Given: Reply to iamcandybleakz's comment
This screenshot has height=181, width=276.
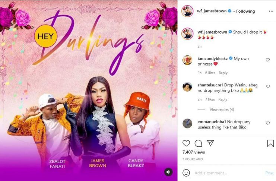Looking at the screenshot, I should [223, 73].
